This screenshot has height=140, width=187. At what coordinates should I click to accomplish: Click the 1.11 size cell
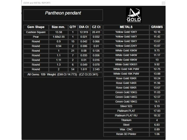click(x=58, y=60)
